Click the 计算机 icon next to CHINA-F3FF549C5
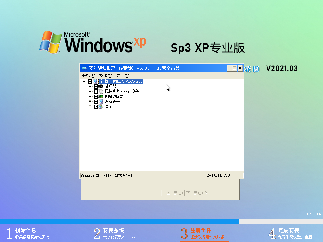Image resolution: width=323 pixels, height=242 pixels. click(95, 81)
